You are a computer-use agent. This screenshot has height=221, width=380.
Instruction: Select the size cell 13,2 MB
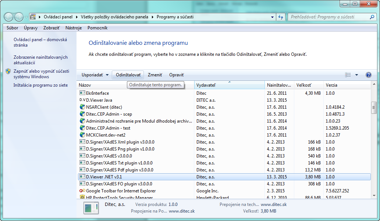pyautogui.click(x=313, y=170)
